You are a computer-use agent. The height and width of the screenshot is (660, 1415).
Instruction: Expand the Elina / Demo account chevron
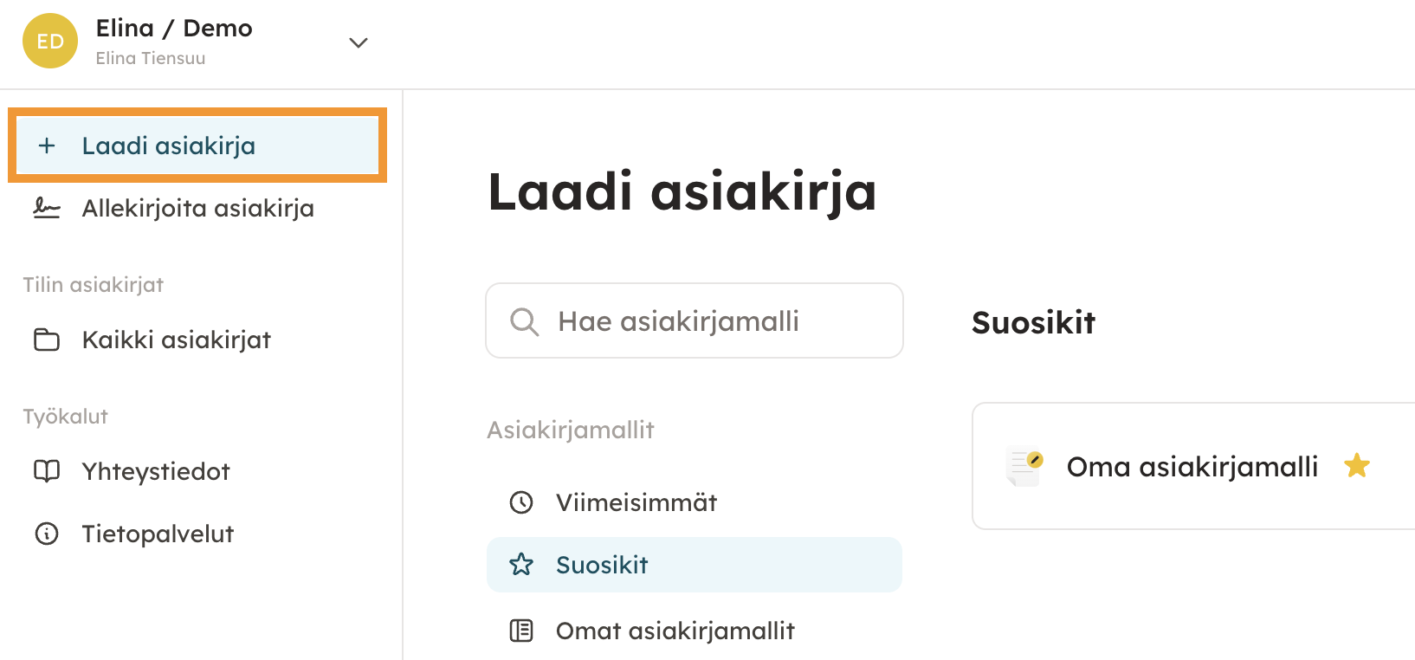click(x=359, y=42)
